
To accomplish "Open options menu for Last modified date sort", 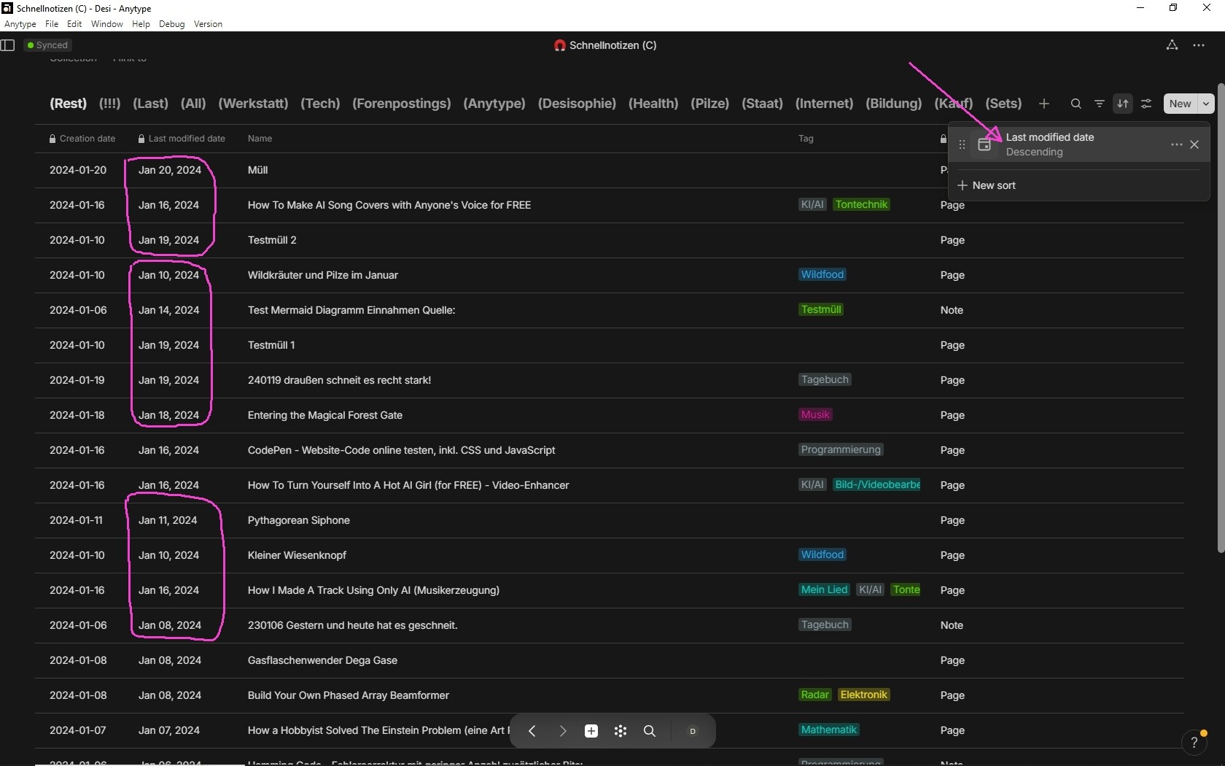I will pyautogui.click(x=1176, y=144).
